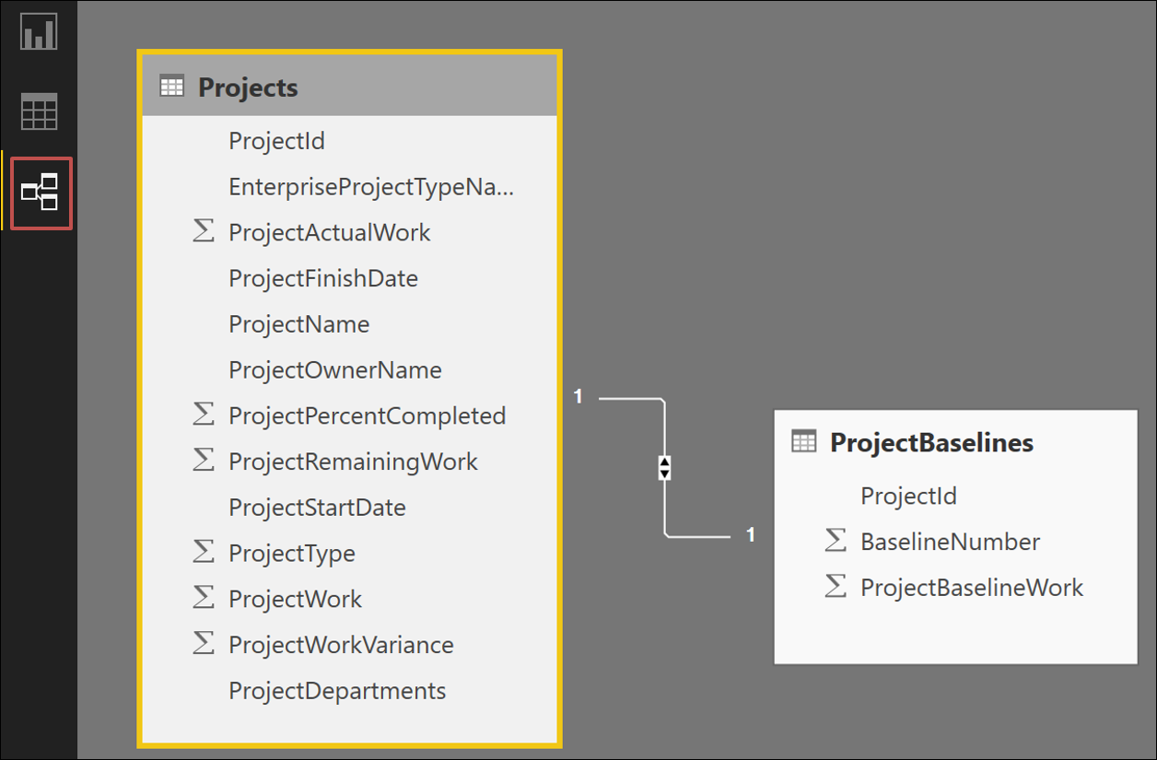This screenshot has width=1157, height=760.
Task: Click sigma icon beside BaselineNumber
Action: coord(835,540)
